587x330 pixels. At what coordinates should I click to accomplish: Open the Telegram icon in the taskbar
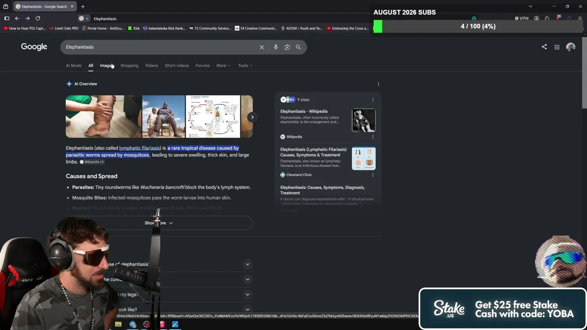point(133,324)
